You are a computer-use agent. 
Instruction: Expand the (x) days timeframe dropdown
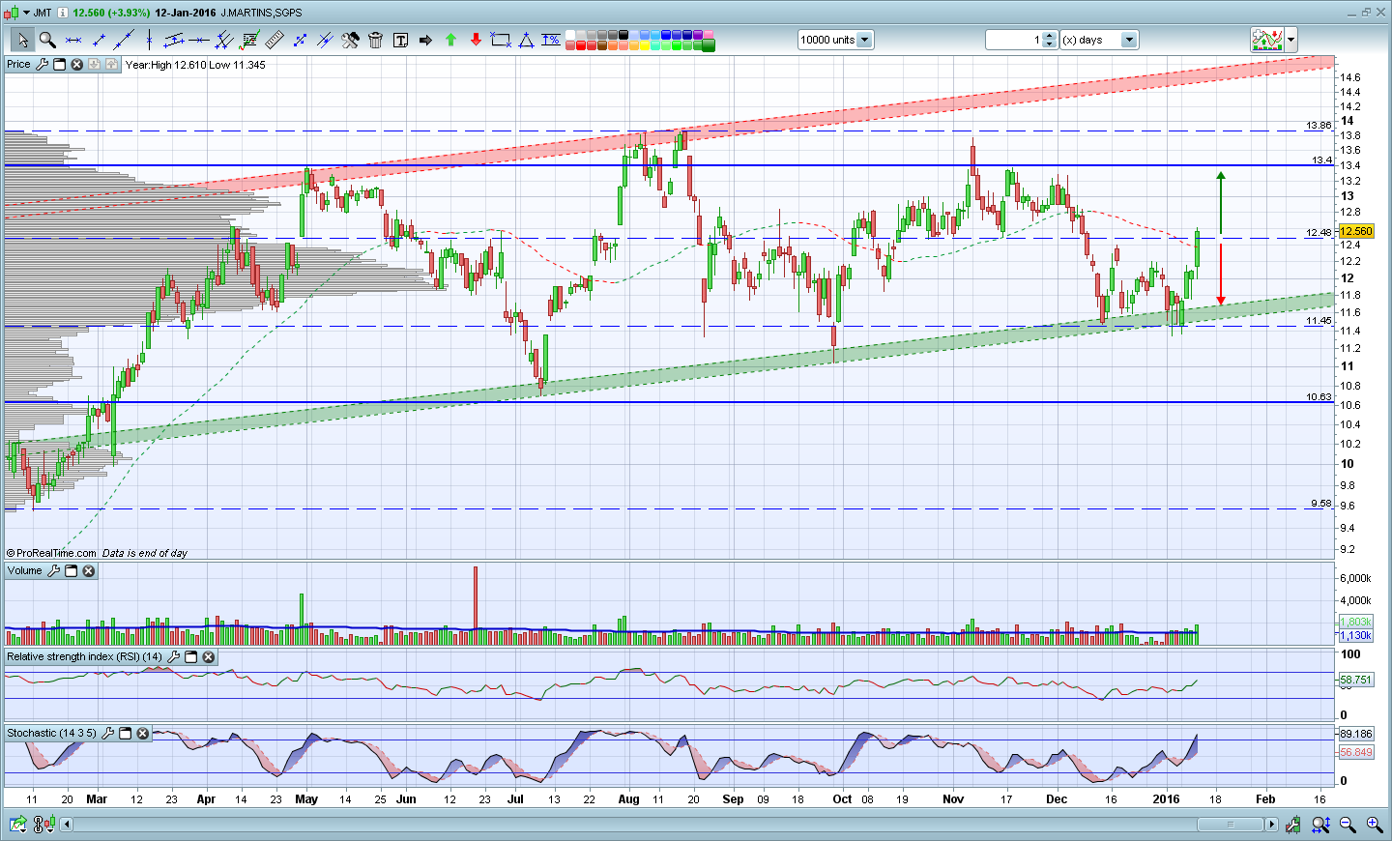(1128, 40)
